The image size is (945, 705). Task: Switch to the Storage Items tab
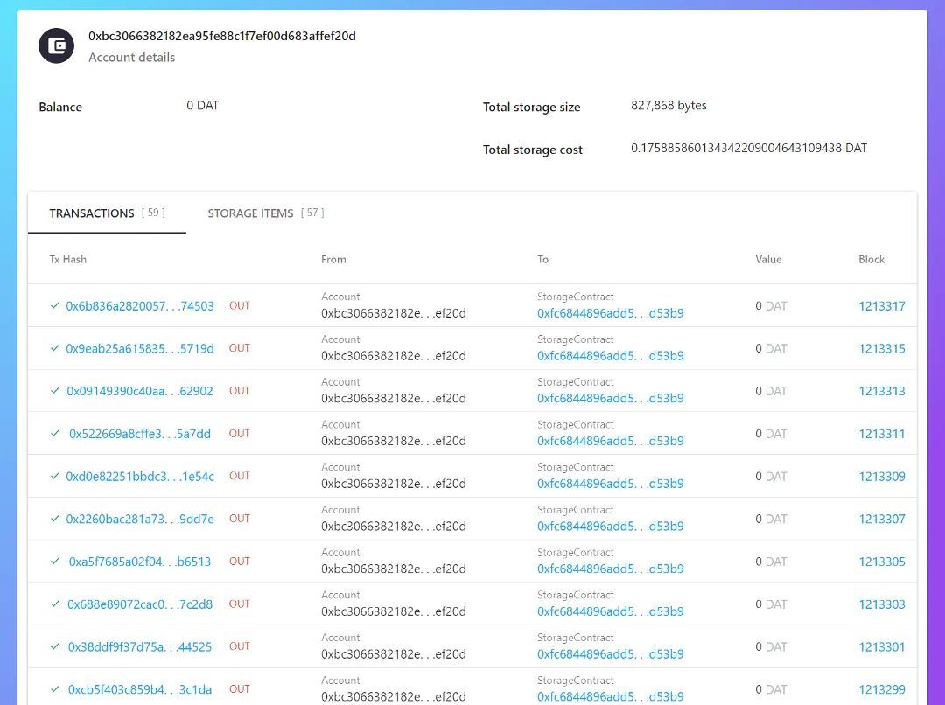tap(266, 213)
